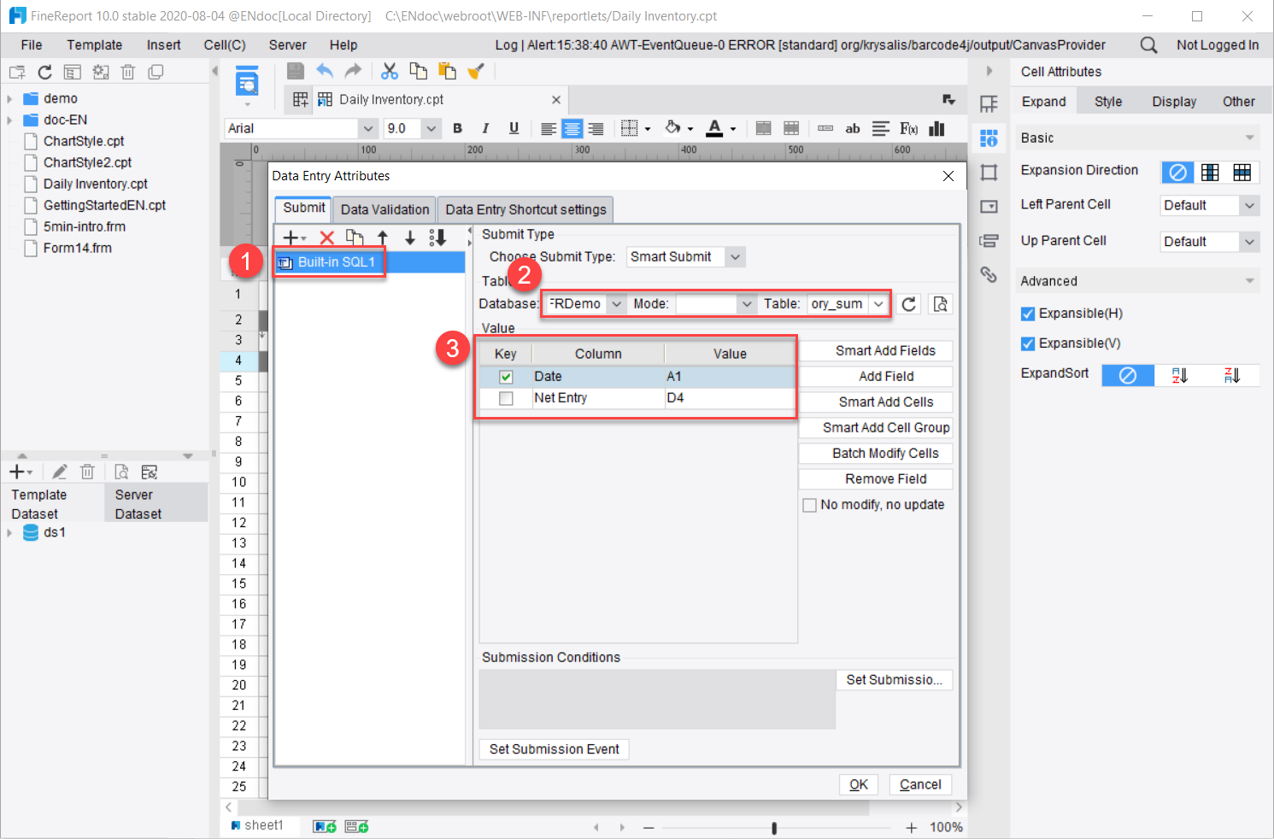
Task: Click the Undo arrow icon
Action: click(x=325, y=71)
